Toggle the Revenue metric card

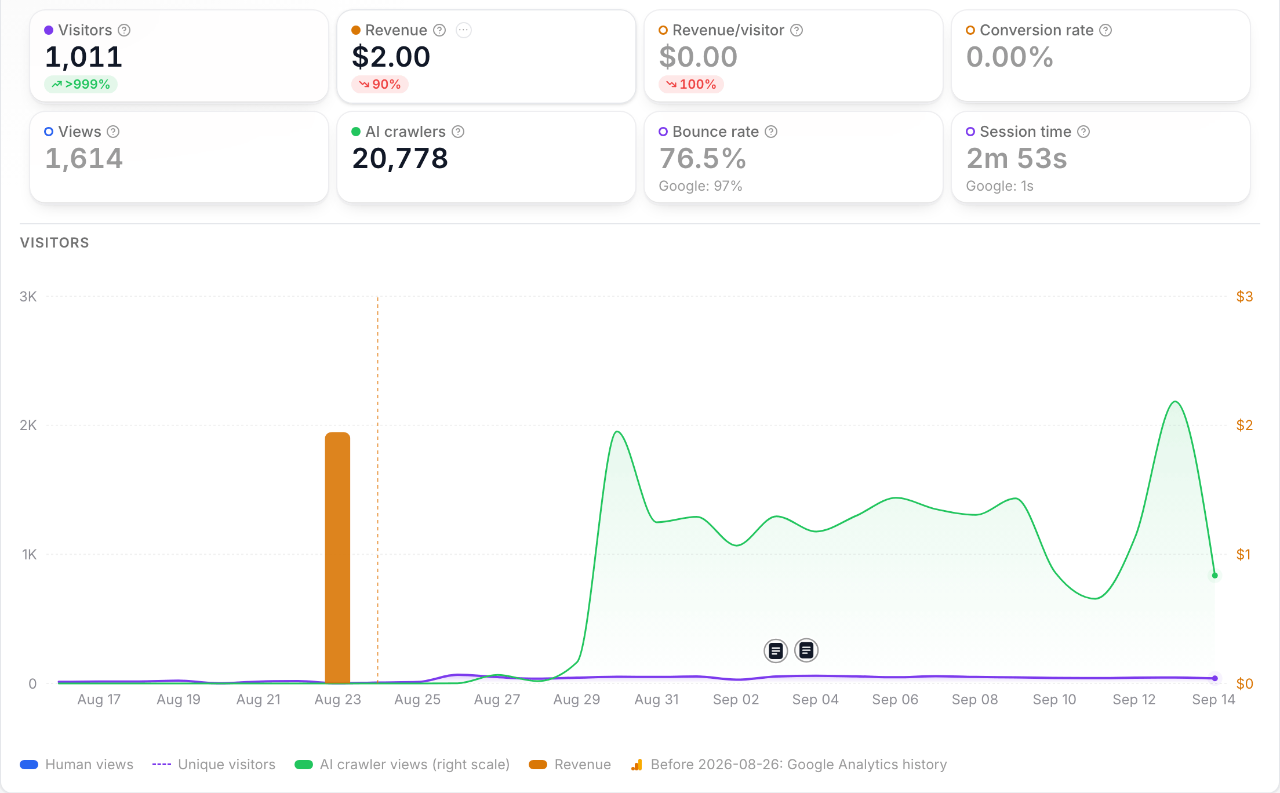click(x=486, y=56)
